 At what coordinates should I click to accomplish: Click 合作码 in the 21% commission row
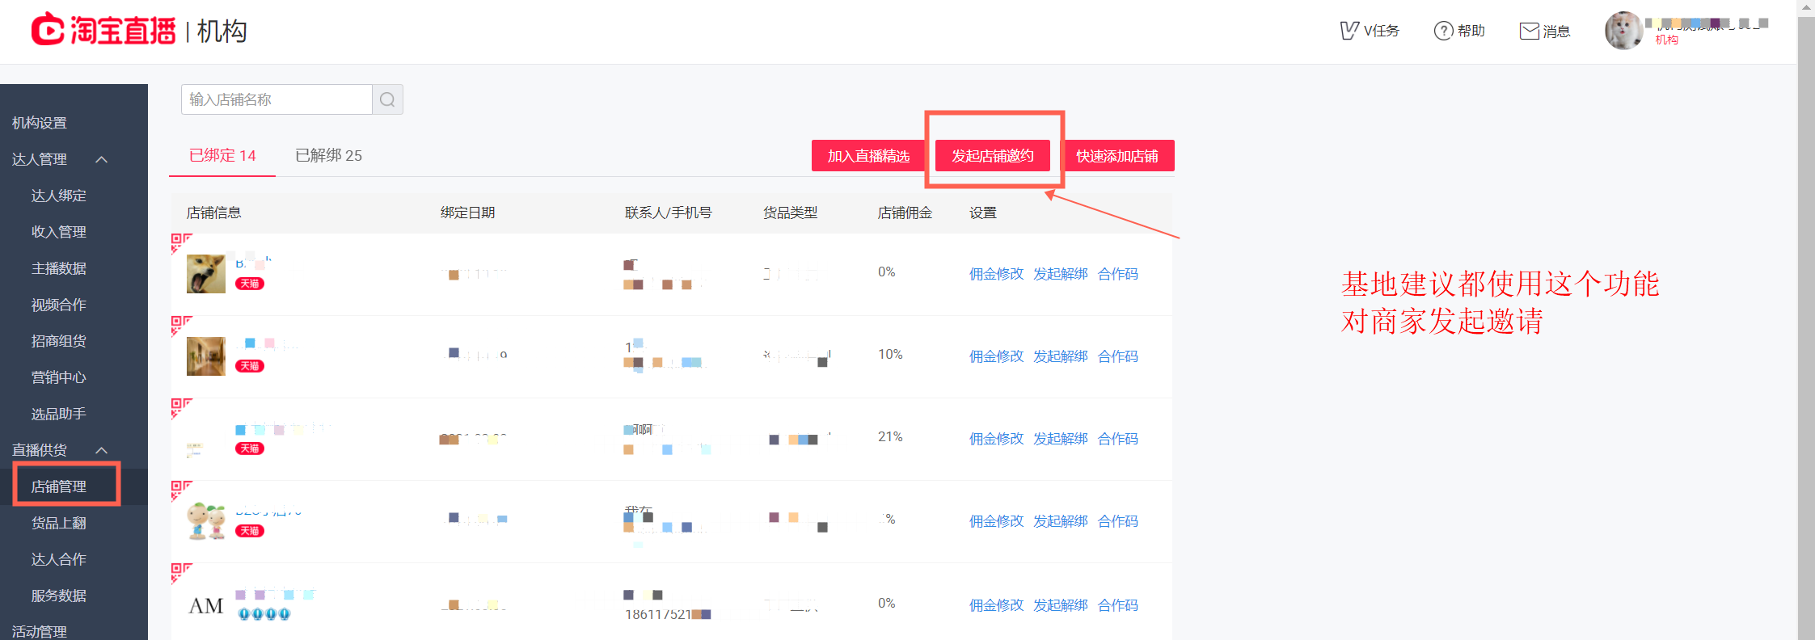pos(1118,439)
